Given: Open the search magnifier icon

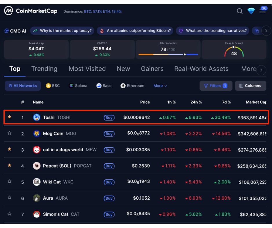Looking at the screenshot, I should 240,11.
